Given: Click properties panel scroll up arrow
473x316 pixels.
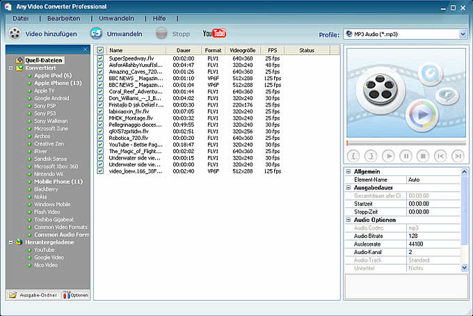Looking at the screenshot, I should [x=464, y=172].
